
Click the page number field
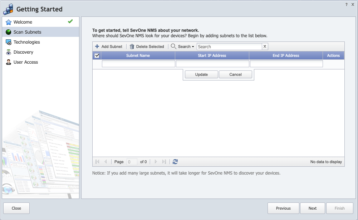point(132,162)
